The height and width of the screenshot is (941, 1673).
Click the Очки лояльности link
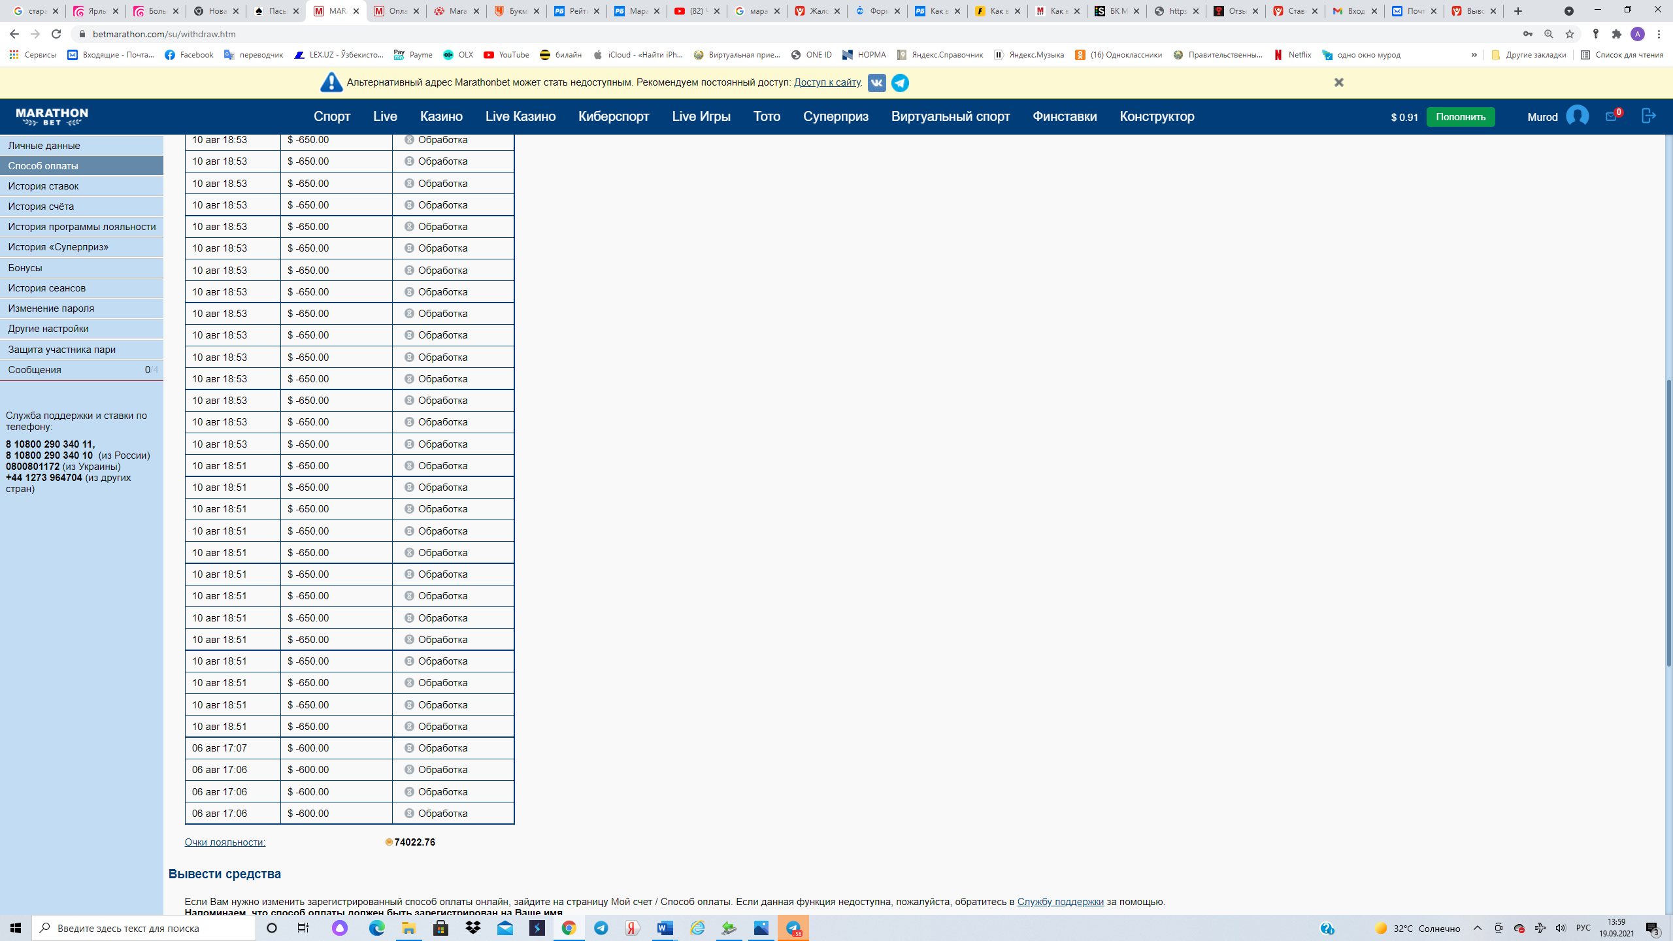pyautogui.click(x=225, y=842)
